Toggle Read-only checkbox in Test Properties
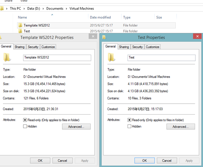The width and height of the screenshot is (203, 167). [x=129, y=120]
